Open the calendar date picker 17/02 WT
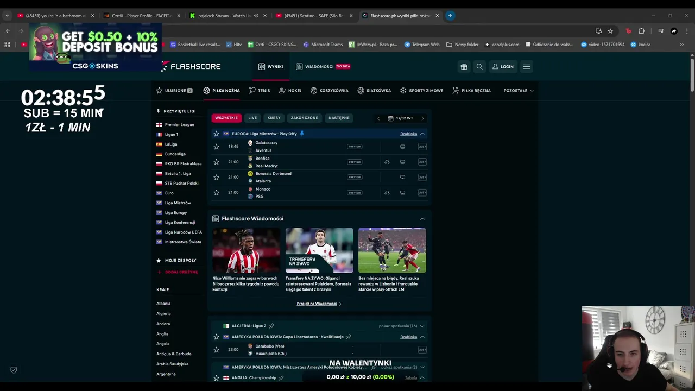This screenshot has width=695, height=391. pyautogui.click(x=401, y=118)
